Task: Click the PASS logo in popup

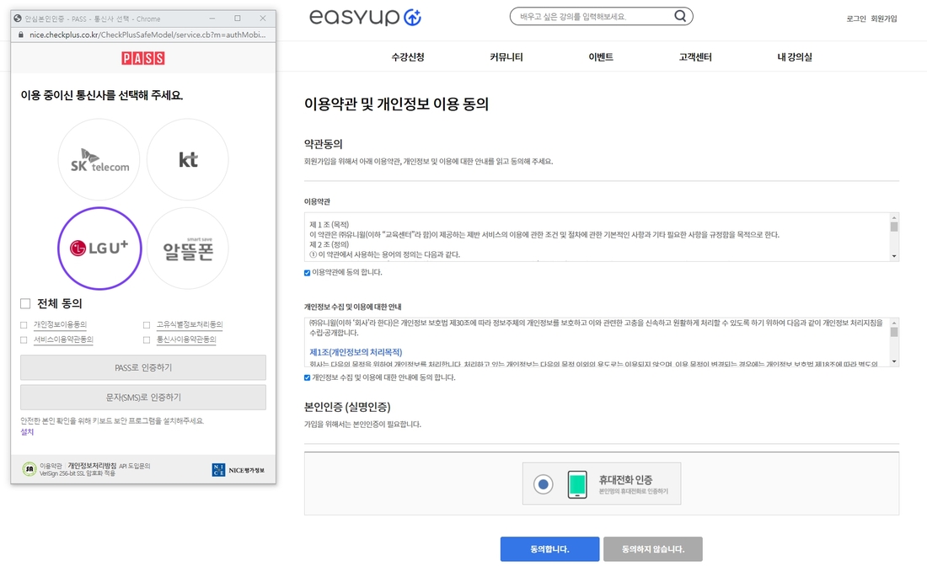Action: pyautogui.click(x=143, y=58)
